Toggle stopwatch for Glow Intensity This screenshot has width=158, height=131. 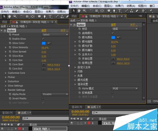pyautogui.click(x=10, y=47)
